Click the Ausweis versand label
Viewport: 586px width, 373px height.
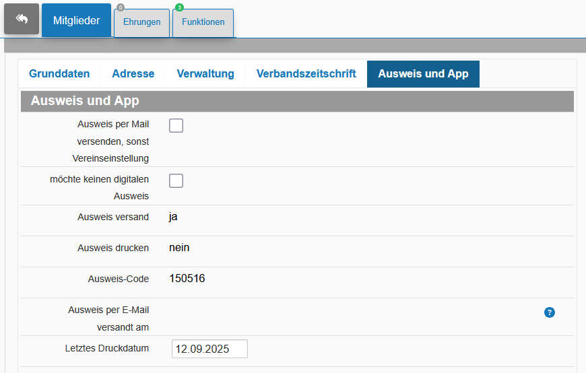click(113, 217)
